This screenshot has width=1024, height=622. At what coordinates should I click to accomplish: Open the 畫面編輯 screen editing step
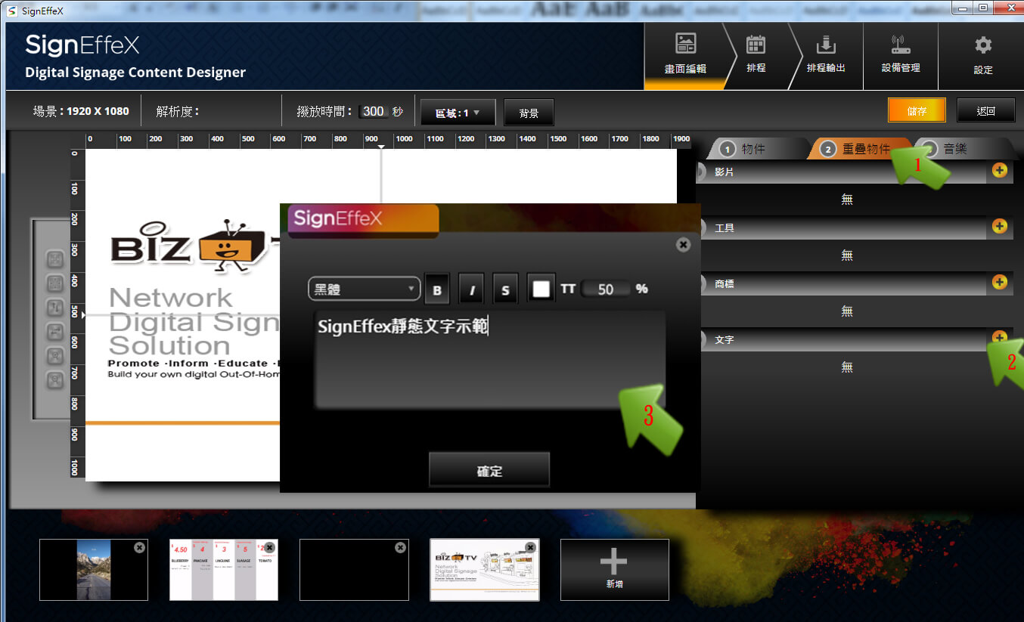(x=685, y=54)
